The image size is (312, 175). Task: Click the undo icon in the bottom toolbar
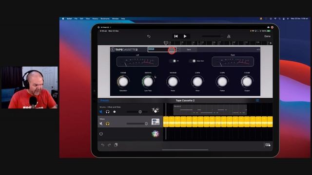point(103,145)
